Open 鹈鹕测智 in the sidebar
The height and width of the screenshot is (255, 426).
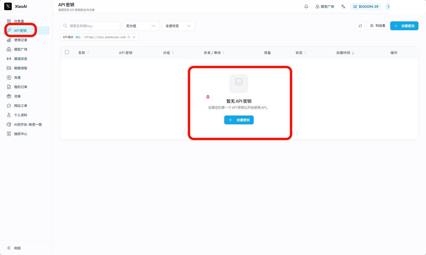26,68
